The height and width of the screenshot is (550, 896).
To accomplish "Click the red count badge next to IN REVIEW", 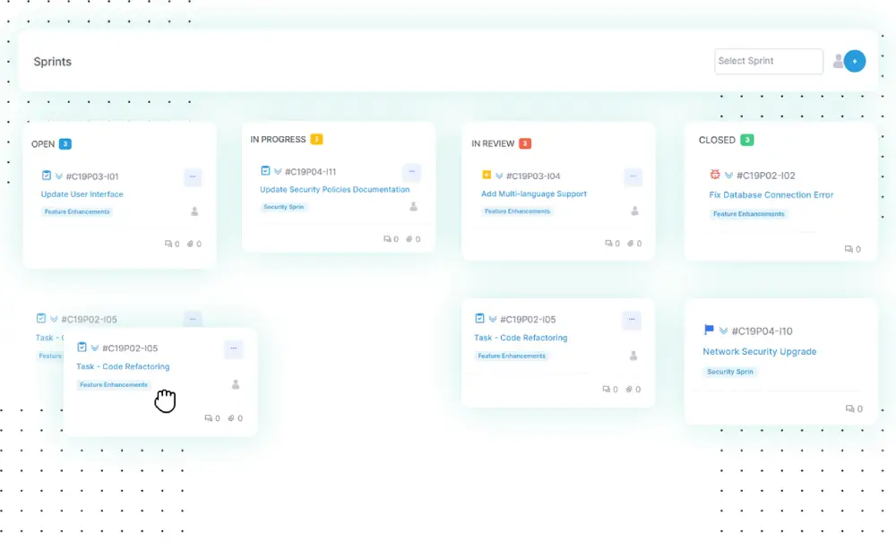I will coord(525,143).
